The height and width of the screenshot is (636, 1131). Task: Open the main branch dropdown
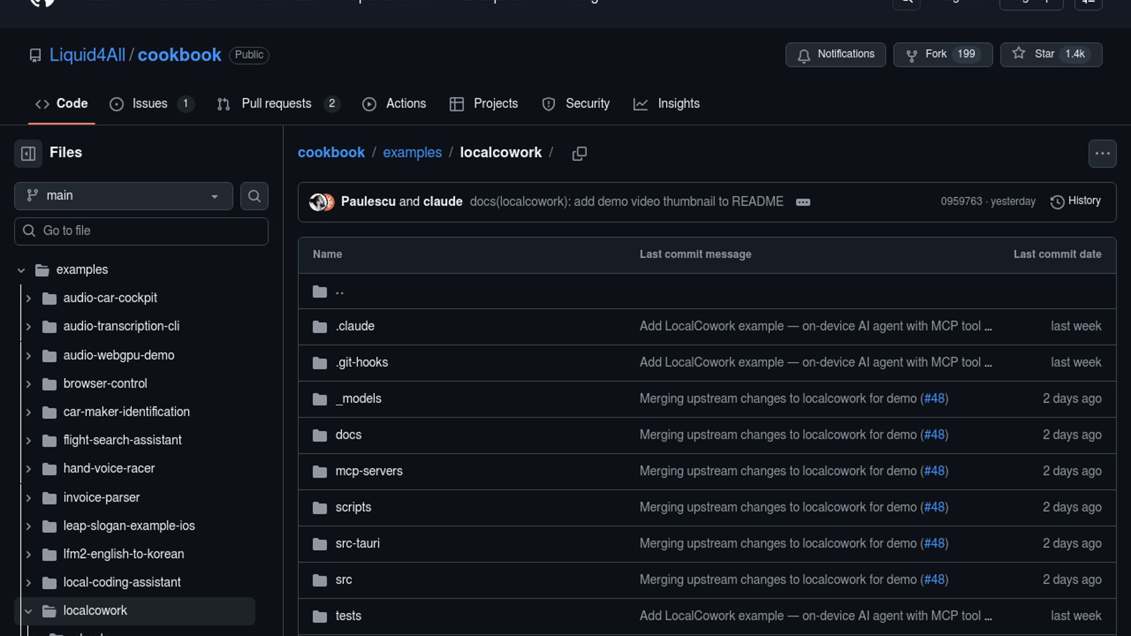click(x=123, y=196)
